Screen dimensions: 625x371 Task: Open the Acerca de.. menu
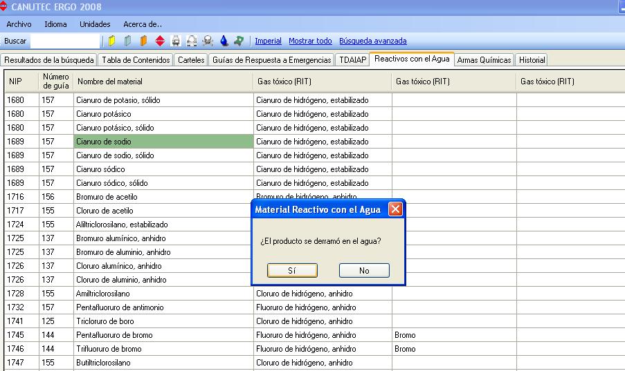click(143, 24)
